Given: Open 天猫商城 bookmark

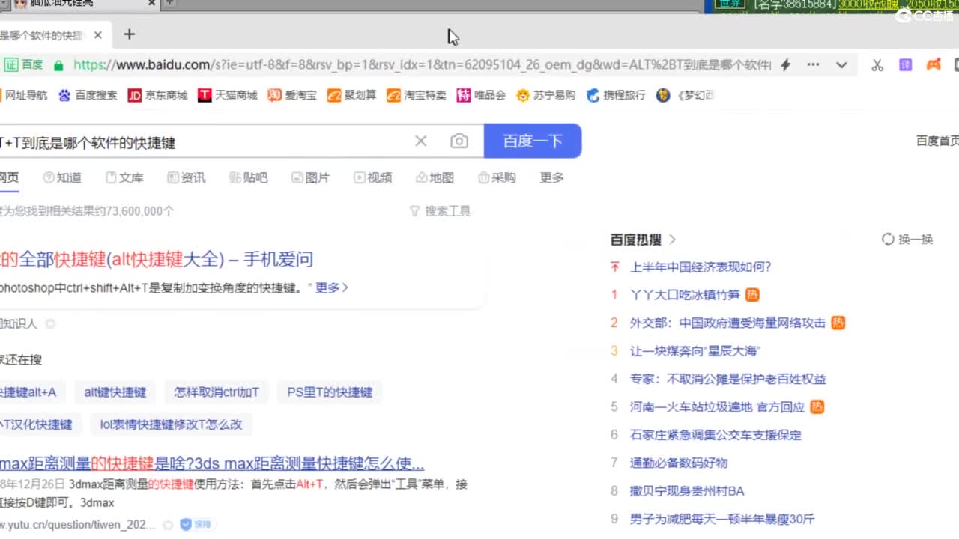Looking at the screenshot, I should 227,95.
